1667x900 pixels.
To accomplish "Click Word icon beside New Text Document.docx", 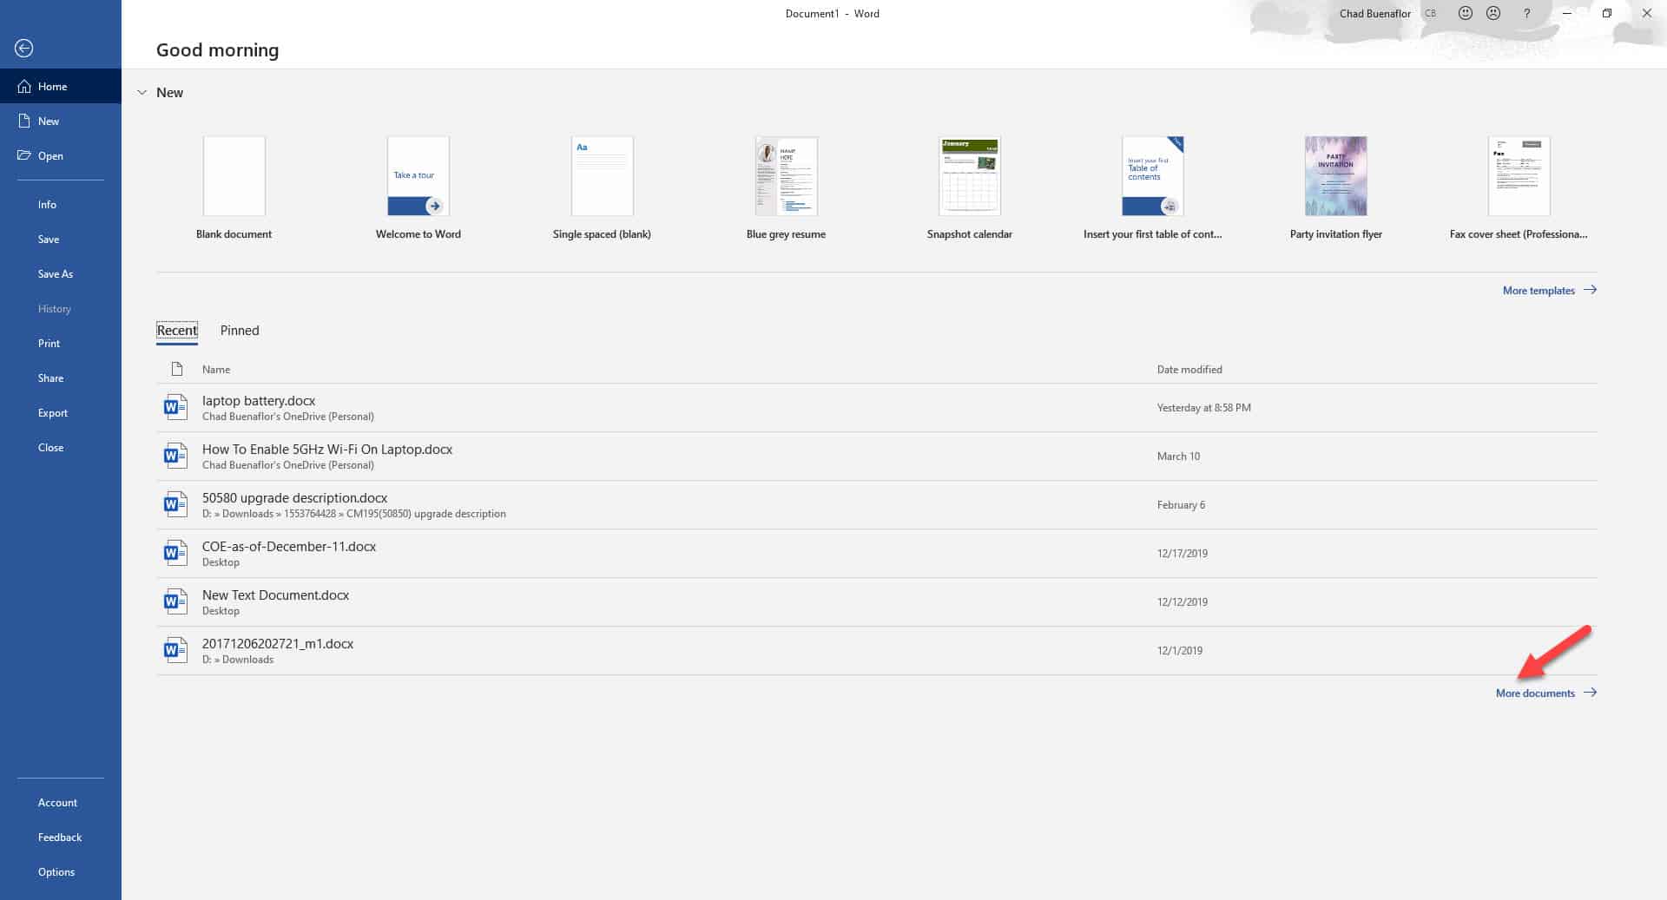I will tap(175, 601).
